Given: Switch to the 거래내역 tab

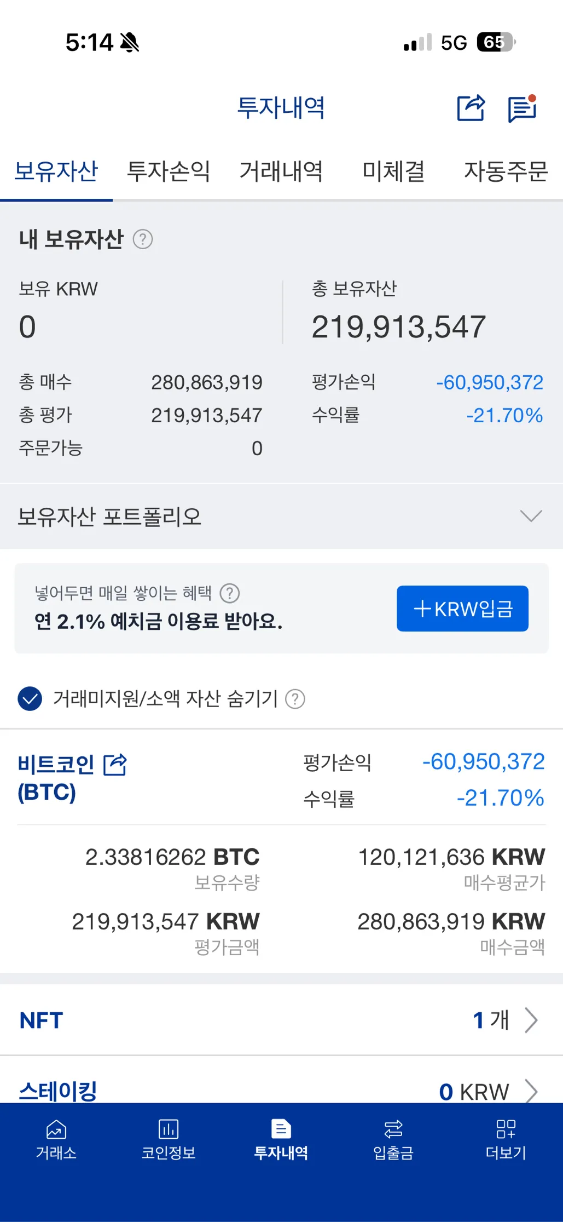Looking at the screenshot, I should (x=281, y=171).
